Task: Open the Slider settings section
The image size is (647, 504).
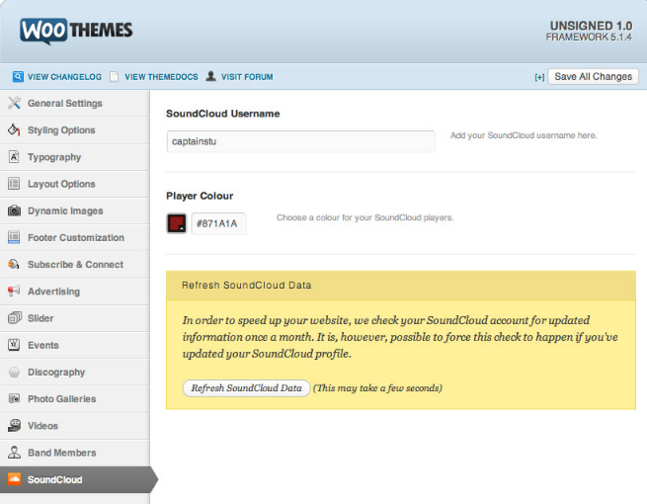Action: point(75,318)
